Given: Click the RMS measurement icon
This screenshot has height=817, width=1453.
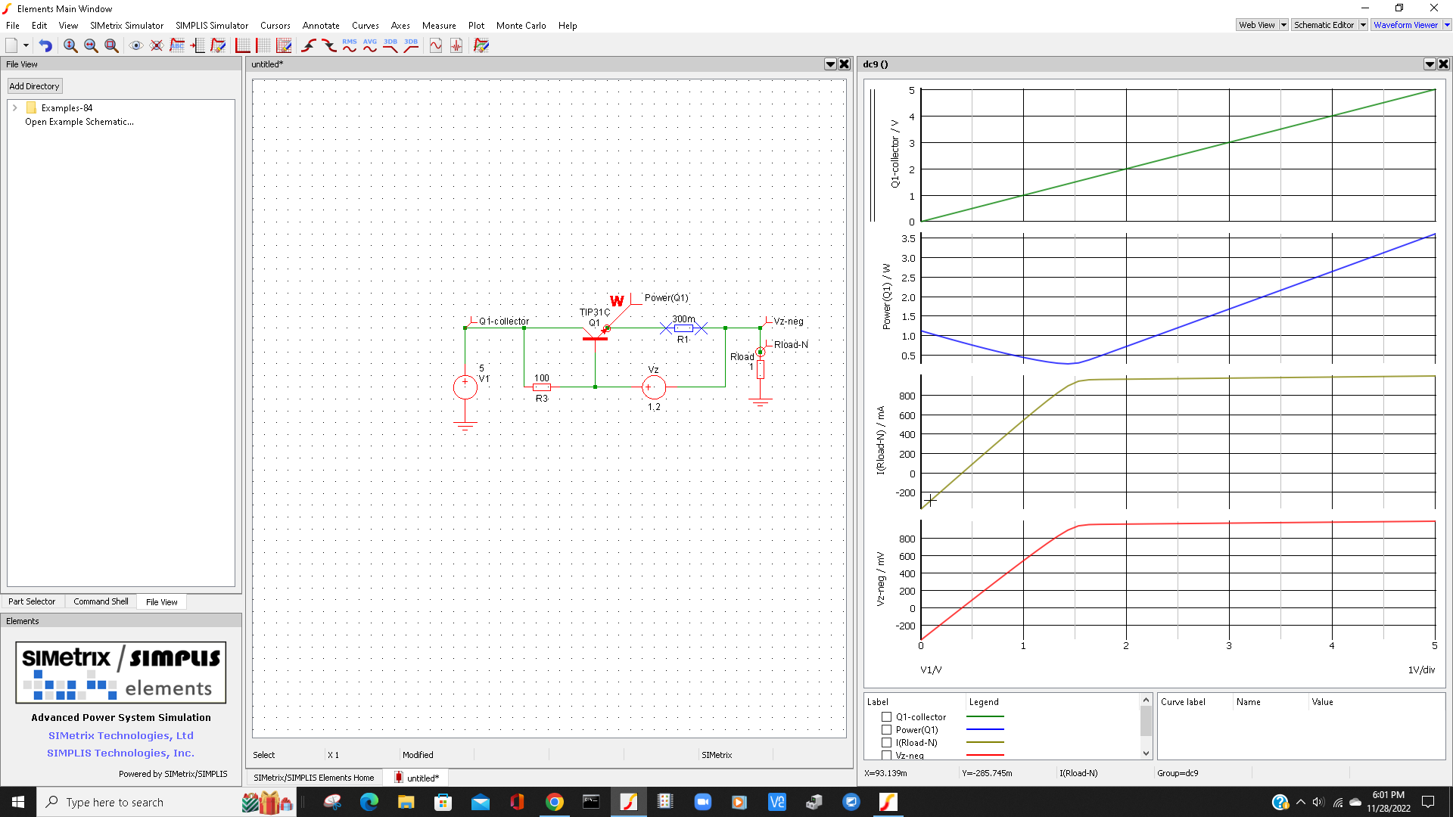Looking at the screenshot, I should [x=350, y=45].
